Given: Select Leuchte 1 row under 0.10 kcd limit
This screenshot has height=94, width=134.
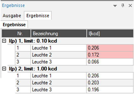Looking at the screenshot, I should (x=74, y=48).
